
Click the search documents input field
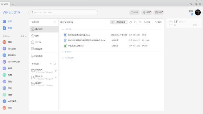point(63,12)
